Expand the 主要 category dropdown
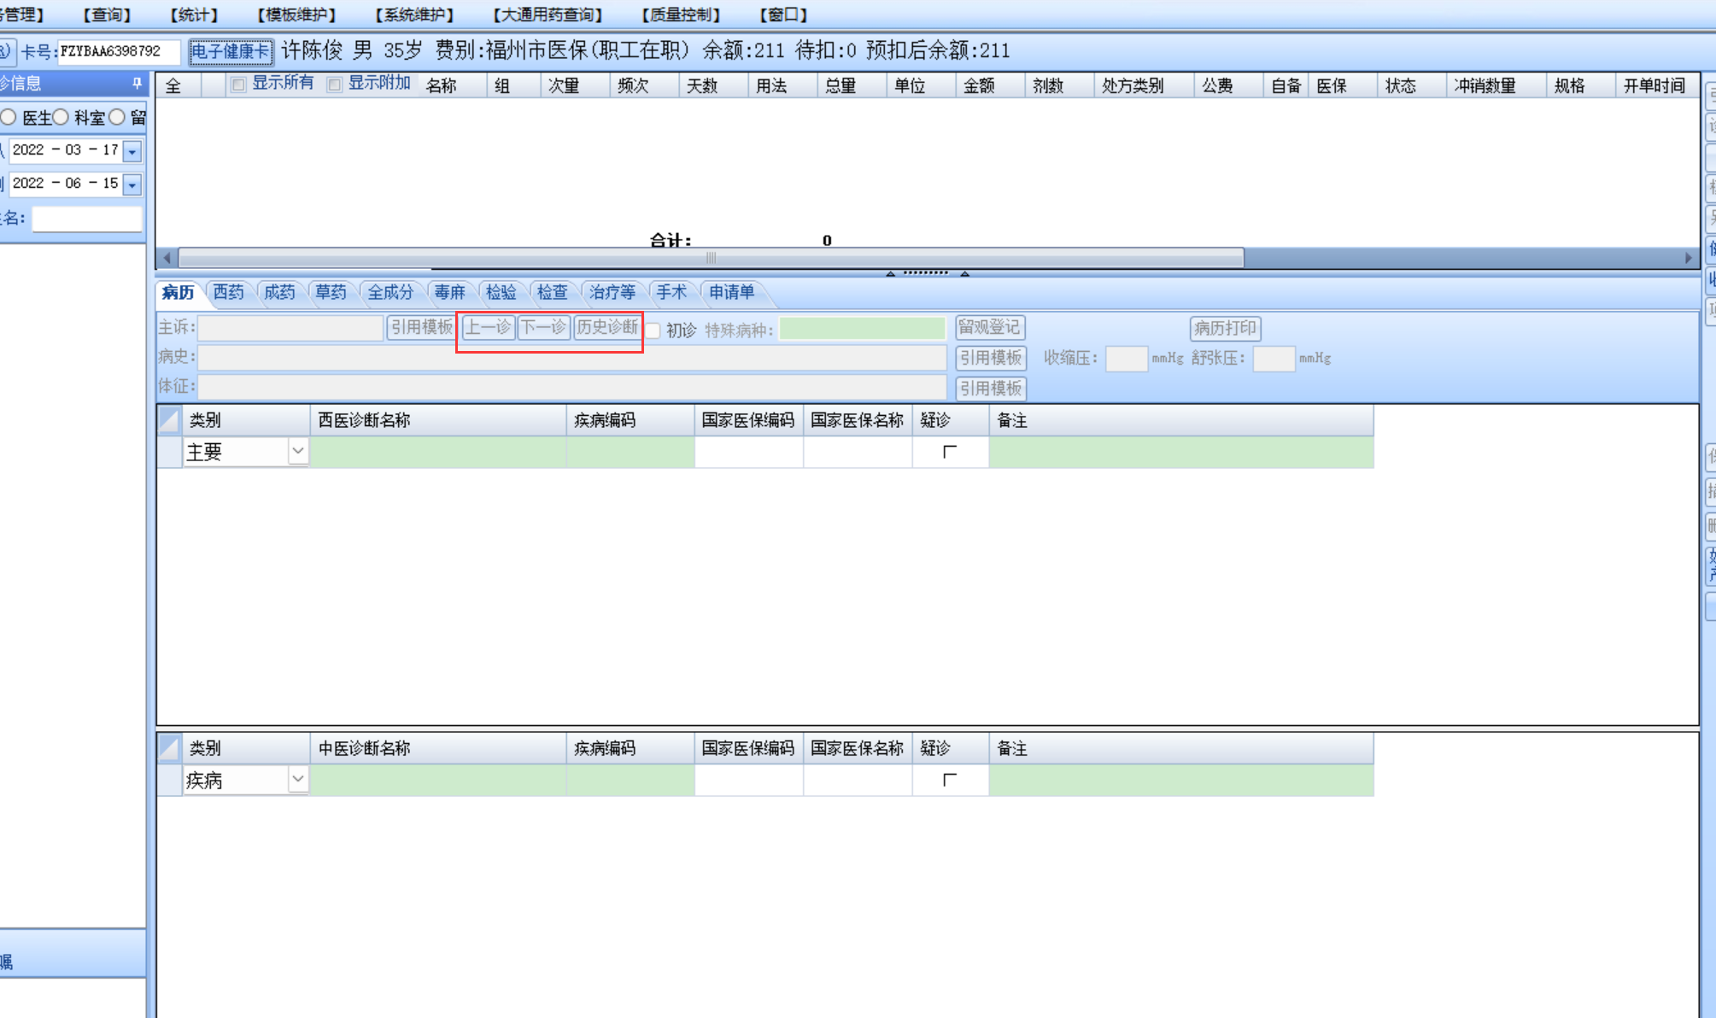 [x=297, y=451]
